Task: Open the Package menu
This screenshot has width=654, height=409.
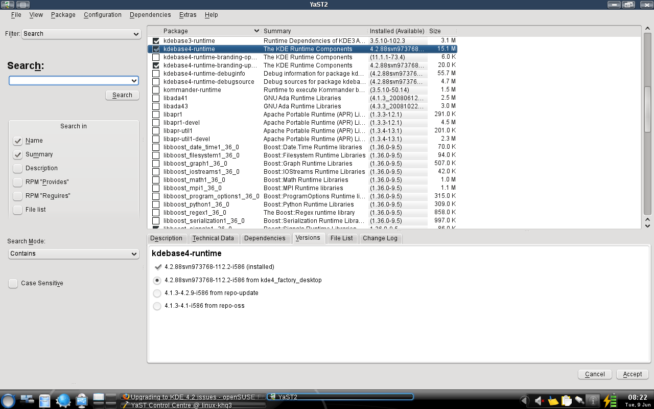Action: (63, 15)
